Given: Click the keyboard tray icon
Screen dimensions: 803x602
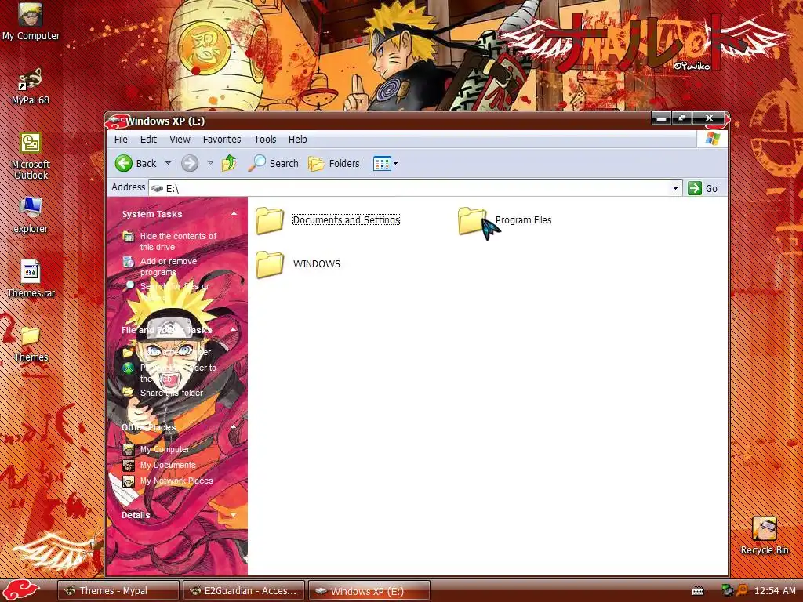Looking at the screenshot, I should point(698,591).
